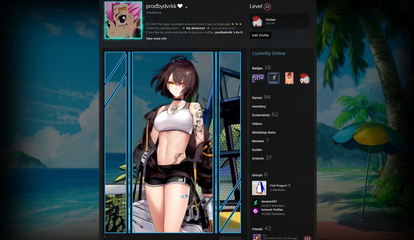This screenshot has height=240, width=414.
Task: Click the Edit Profile button
Action: 260,35
